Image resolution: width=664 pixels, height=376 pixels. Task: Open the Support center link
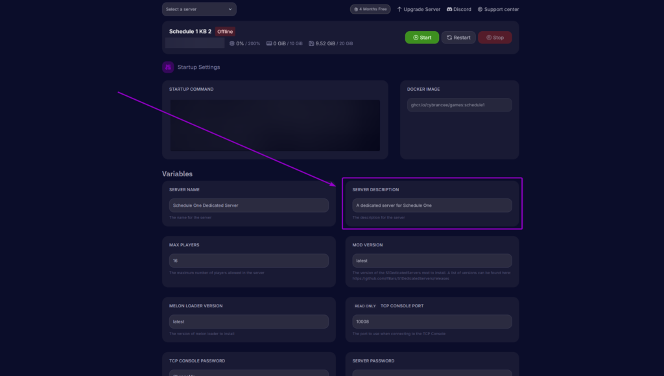[498, 9]
